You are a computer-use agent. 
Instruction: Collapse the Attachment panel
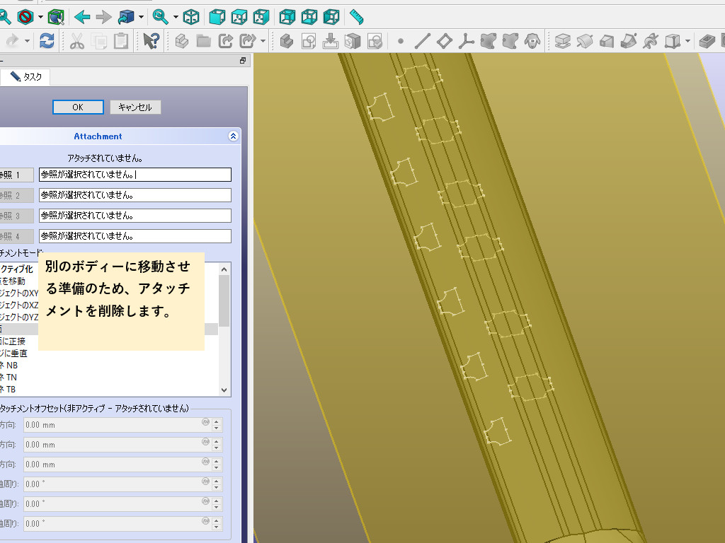pos(233,136)
